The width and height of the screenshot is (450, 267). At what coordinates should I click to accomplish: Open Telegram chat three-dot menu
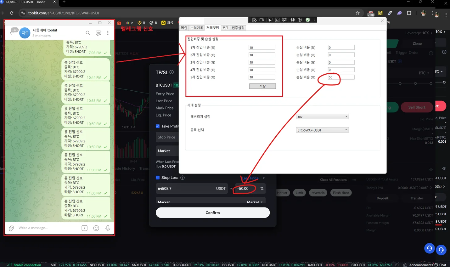click(108, 33)
